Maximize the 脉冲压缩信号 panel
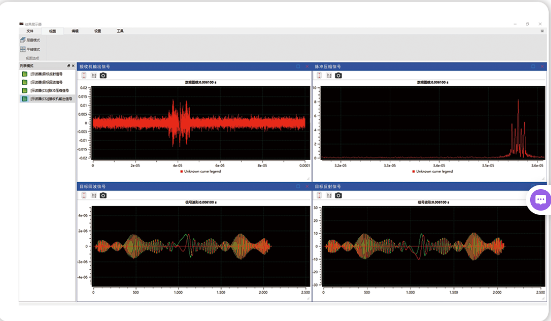The width and height of the screenshot is (551, 321). 533,66
